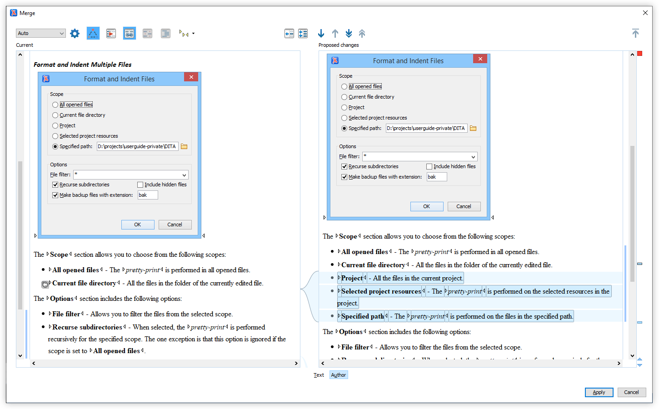Click small up arrow below the overview ruler
The width and height of the screenshot is (659, 409).
639,359
